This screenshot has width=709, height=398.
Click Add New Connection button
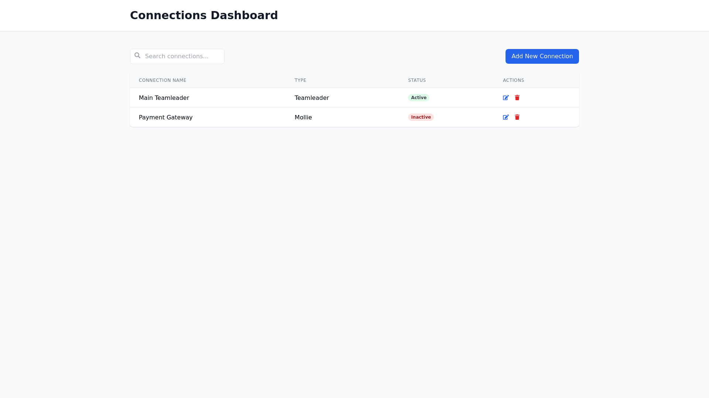point(542,56)
